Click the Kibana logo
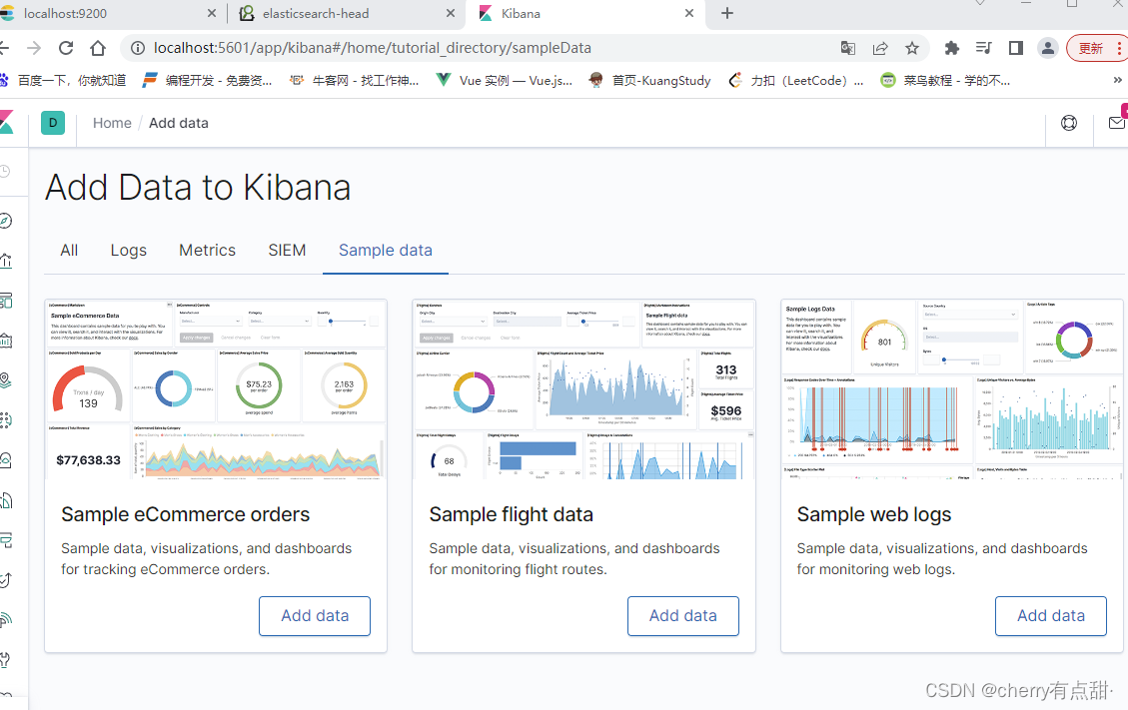The height and width of the screenshot is (710, 1128). pos(6,123)
